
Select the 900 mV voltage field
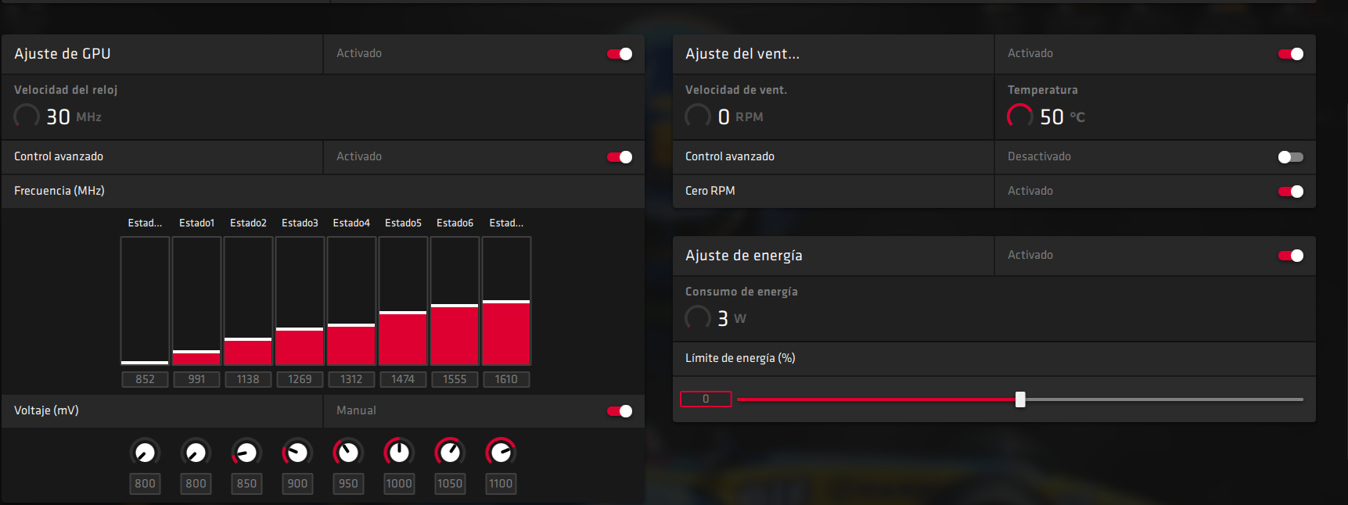click(x=297, y=484)
